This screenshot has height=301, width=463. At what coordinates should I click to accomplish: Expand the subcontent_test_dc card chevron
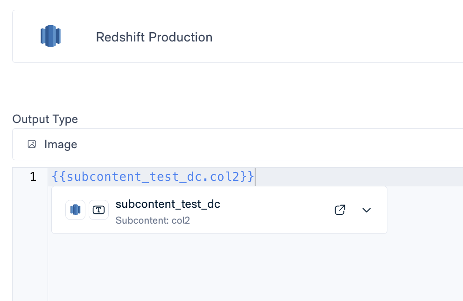366,210
